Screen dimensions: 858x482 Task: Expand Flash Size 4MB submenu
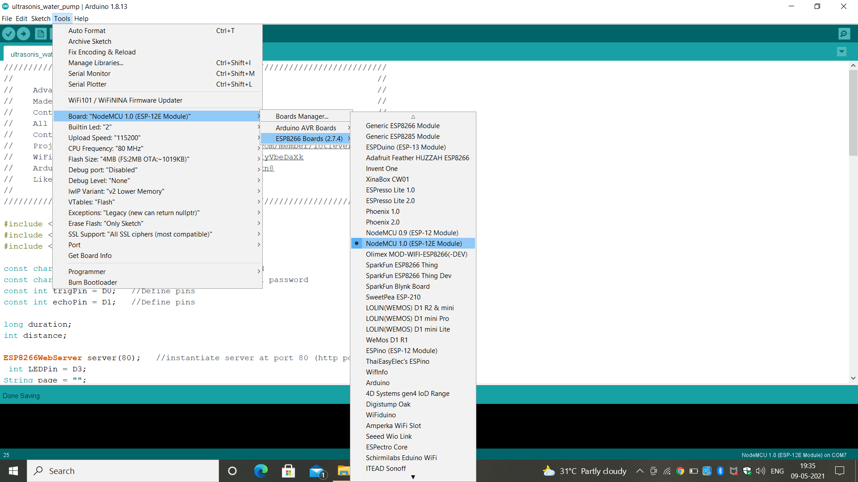coord(157,159)
